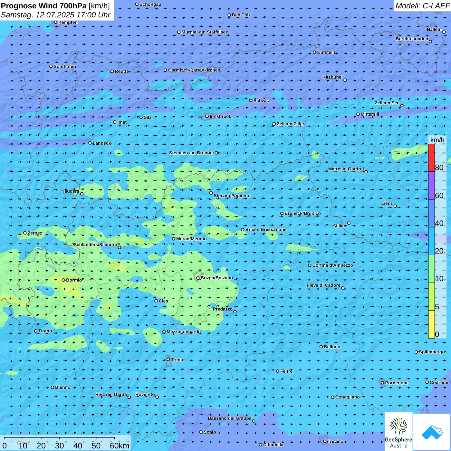
Task: Click the Bad Tölz marker
Action: (x=229, y=15)
